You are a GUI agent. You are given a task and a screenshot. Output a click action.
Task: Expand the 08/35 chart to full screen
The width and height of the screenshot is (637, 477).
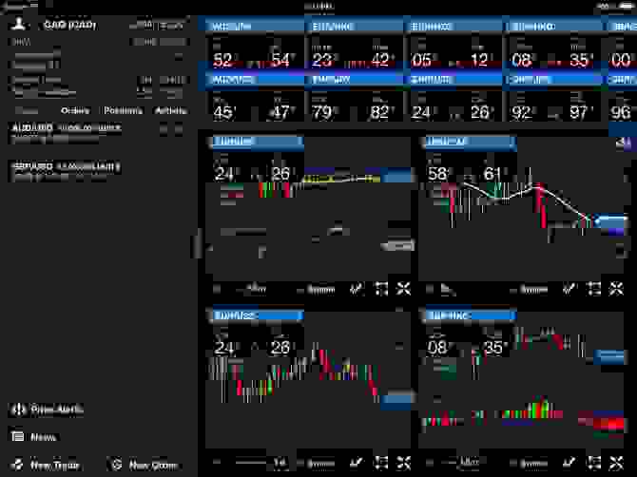[616, 462]
